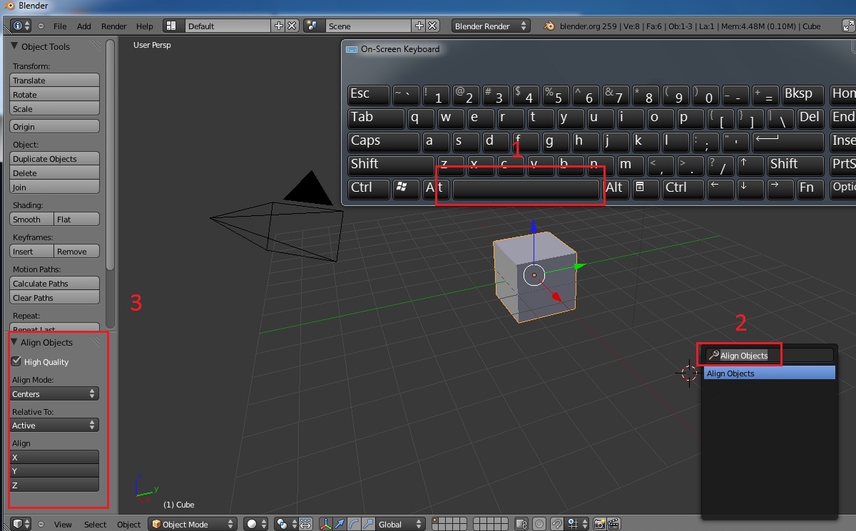
Task: Click the Rotate button
Action: click(54, 94)
